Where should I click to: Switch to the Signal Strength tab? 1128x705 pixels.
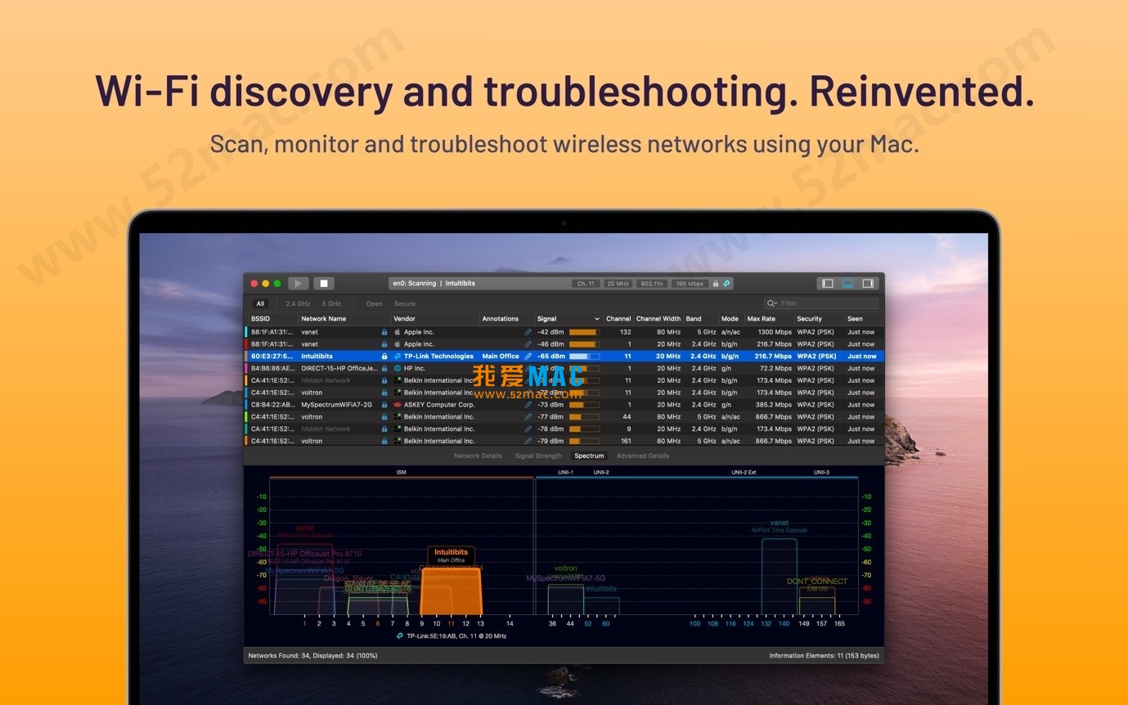coord(538,456)
